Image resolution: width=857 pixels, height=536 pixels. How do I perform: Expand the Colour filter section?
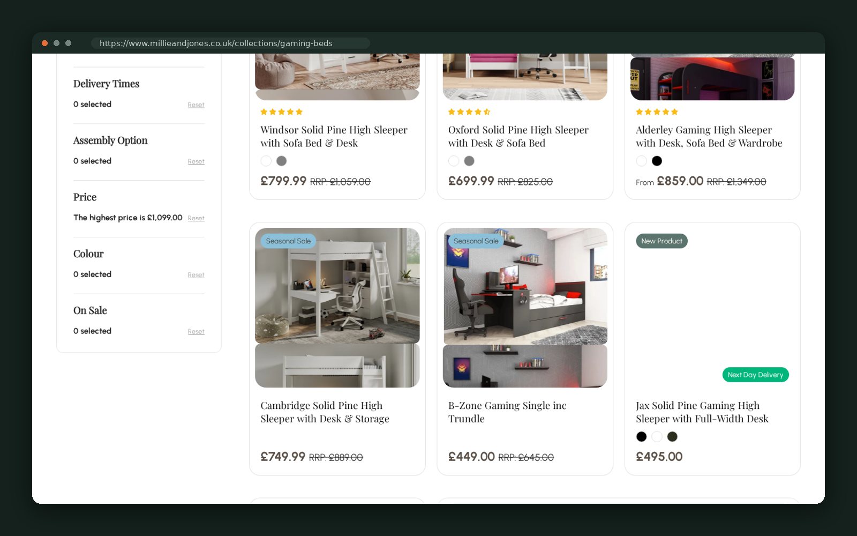[88, 254]
